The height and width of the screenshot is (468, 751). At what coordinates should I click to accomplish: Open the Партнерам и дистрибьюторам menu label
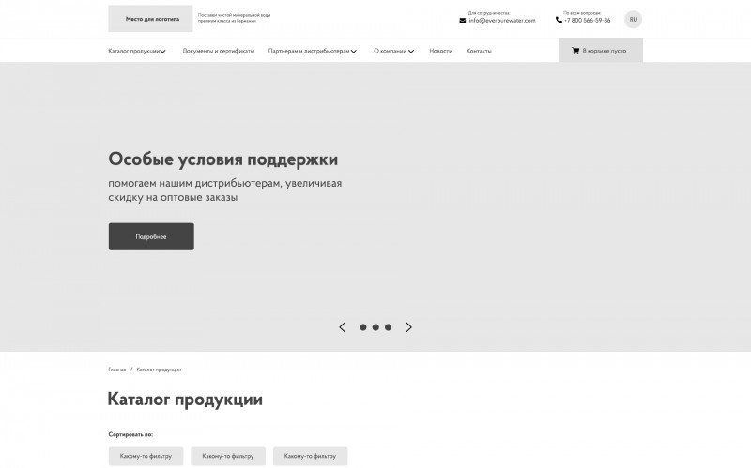pos(309,51)
